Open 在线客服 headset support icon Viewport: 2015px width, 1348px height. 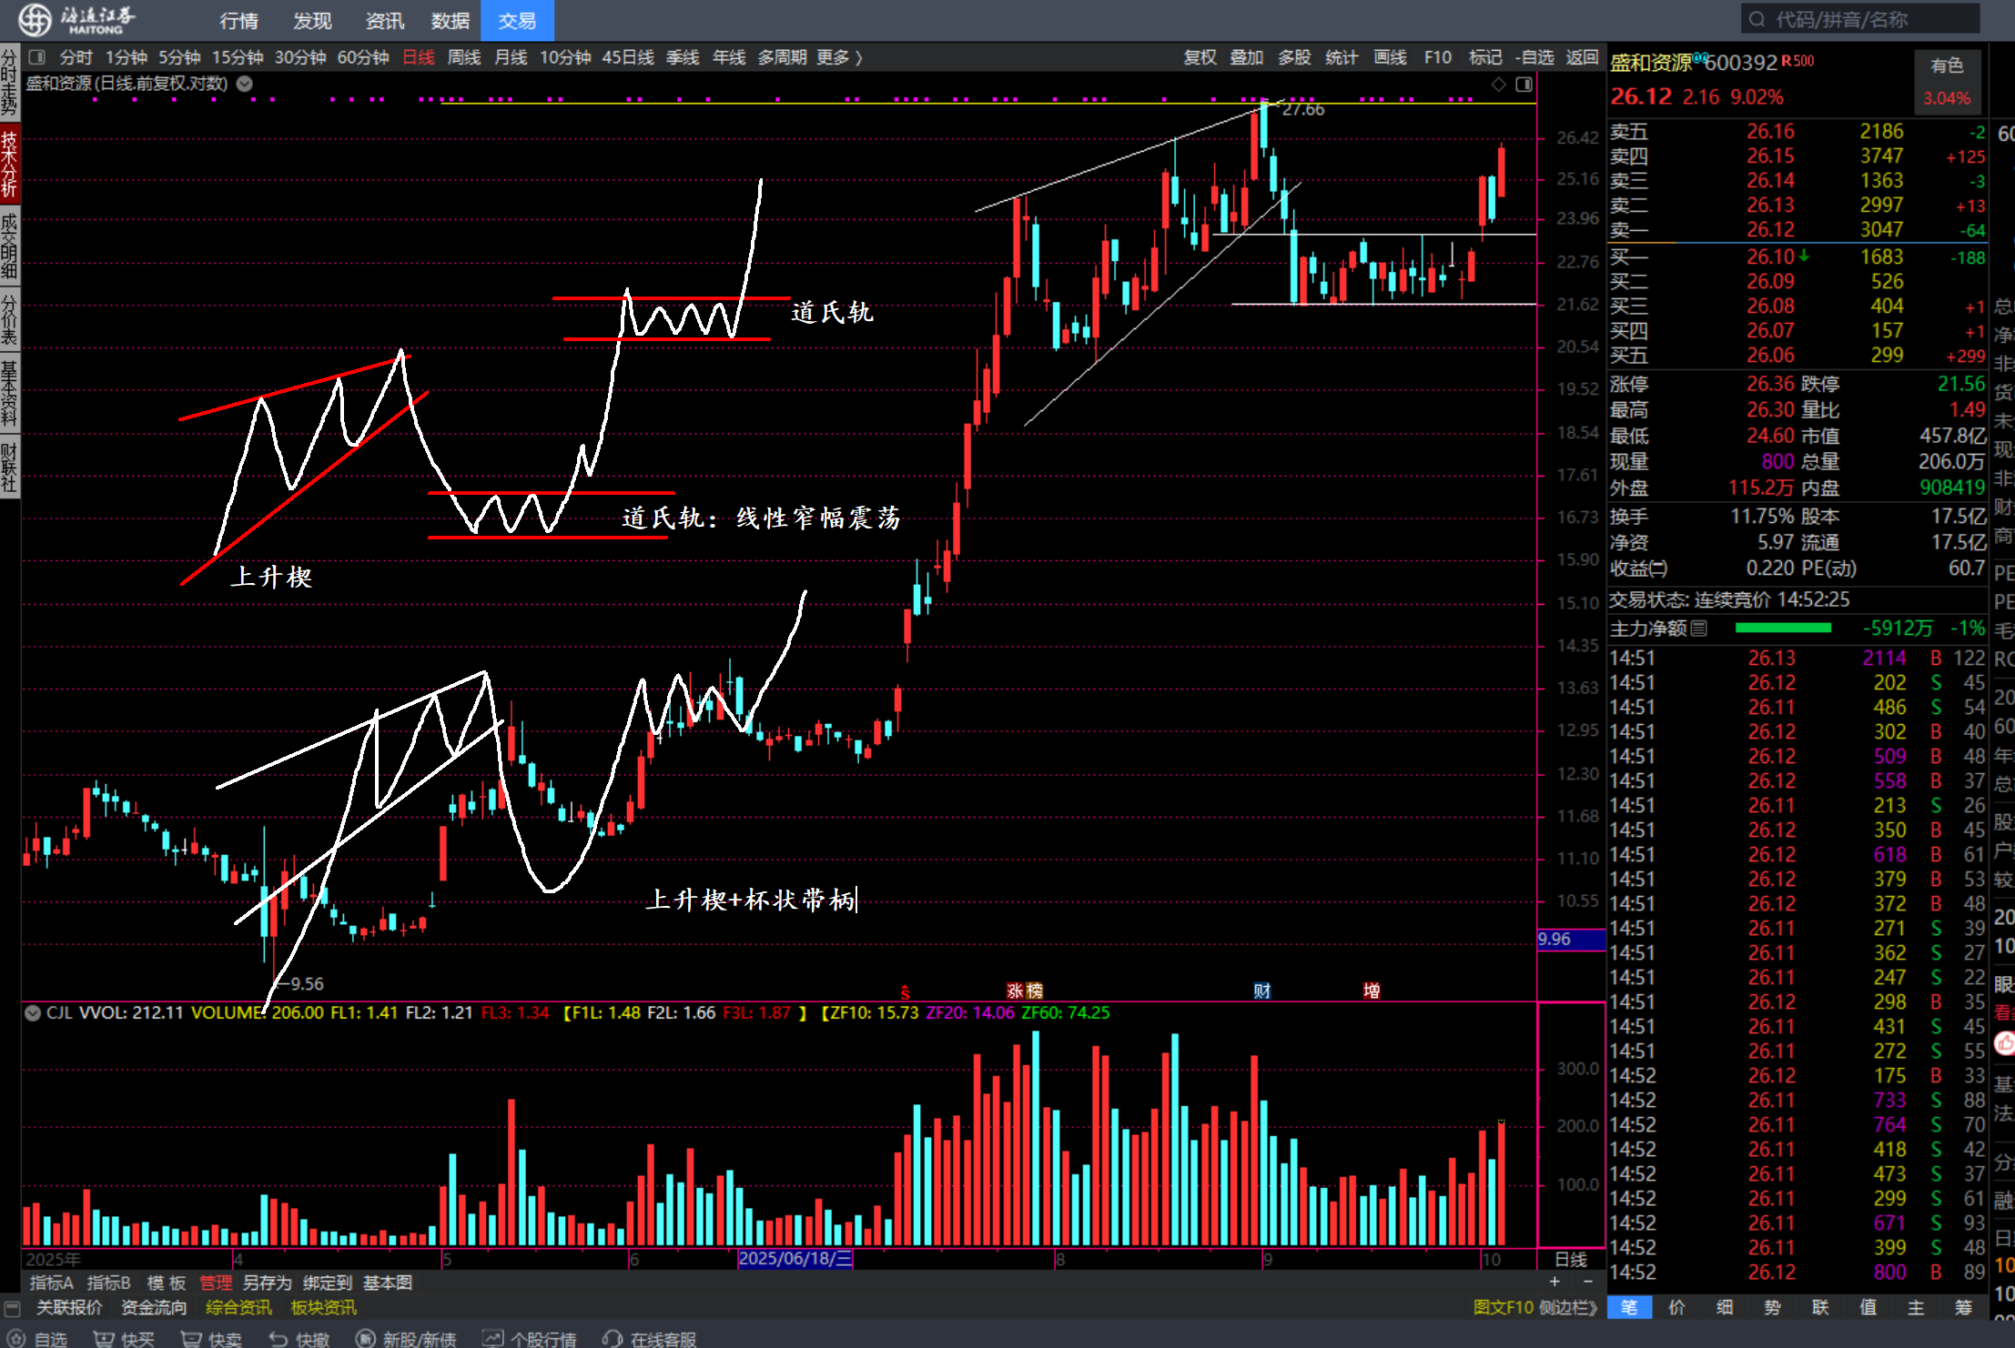tap(613, 1339)
